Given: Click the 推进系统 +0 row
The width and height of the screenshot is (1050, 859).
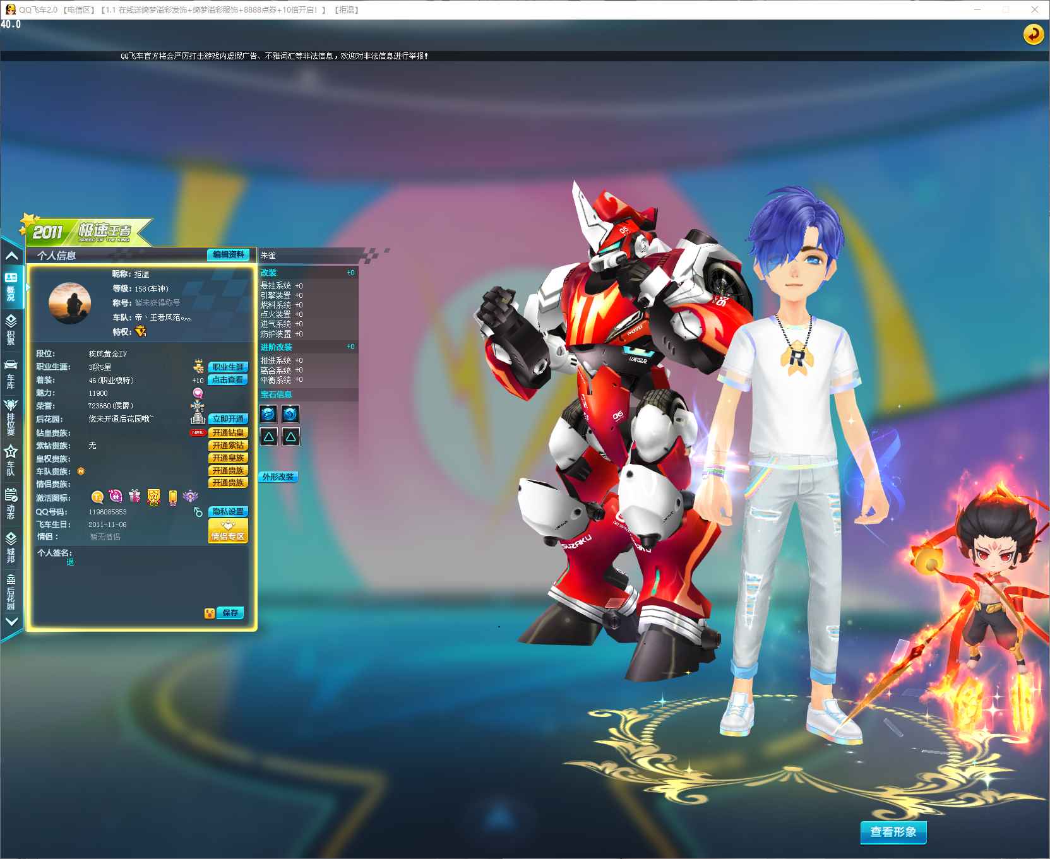Looking at the screenshot, I should tap(282, 360).
